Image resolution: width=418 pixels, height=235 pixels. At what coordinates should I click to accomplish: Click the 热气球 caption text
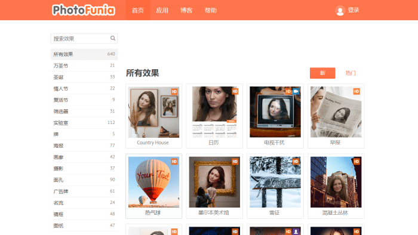click(153, 213)
